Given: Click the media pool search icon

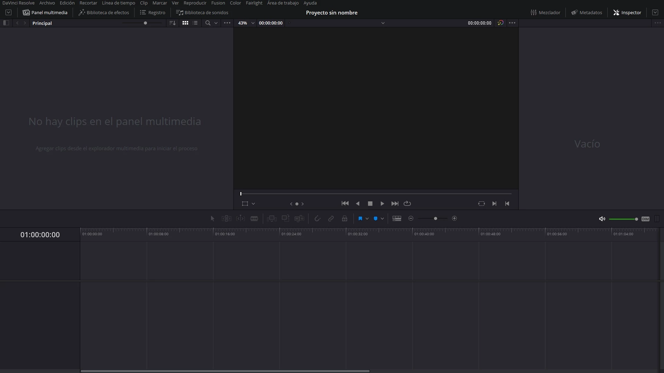Looking at the screenshot, I should [x=208, y=23].
